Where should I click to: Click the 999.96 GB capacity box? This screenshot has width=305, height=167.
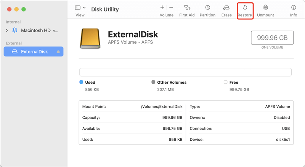(x=272, y=38)
